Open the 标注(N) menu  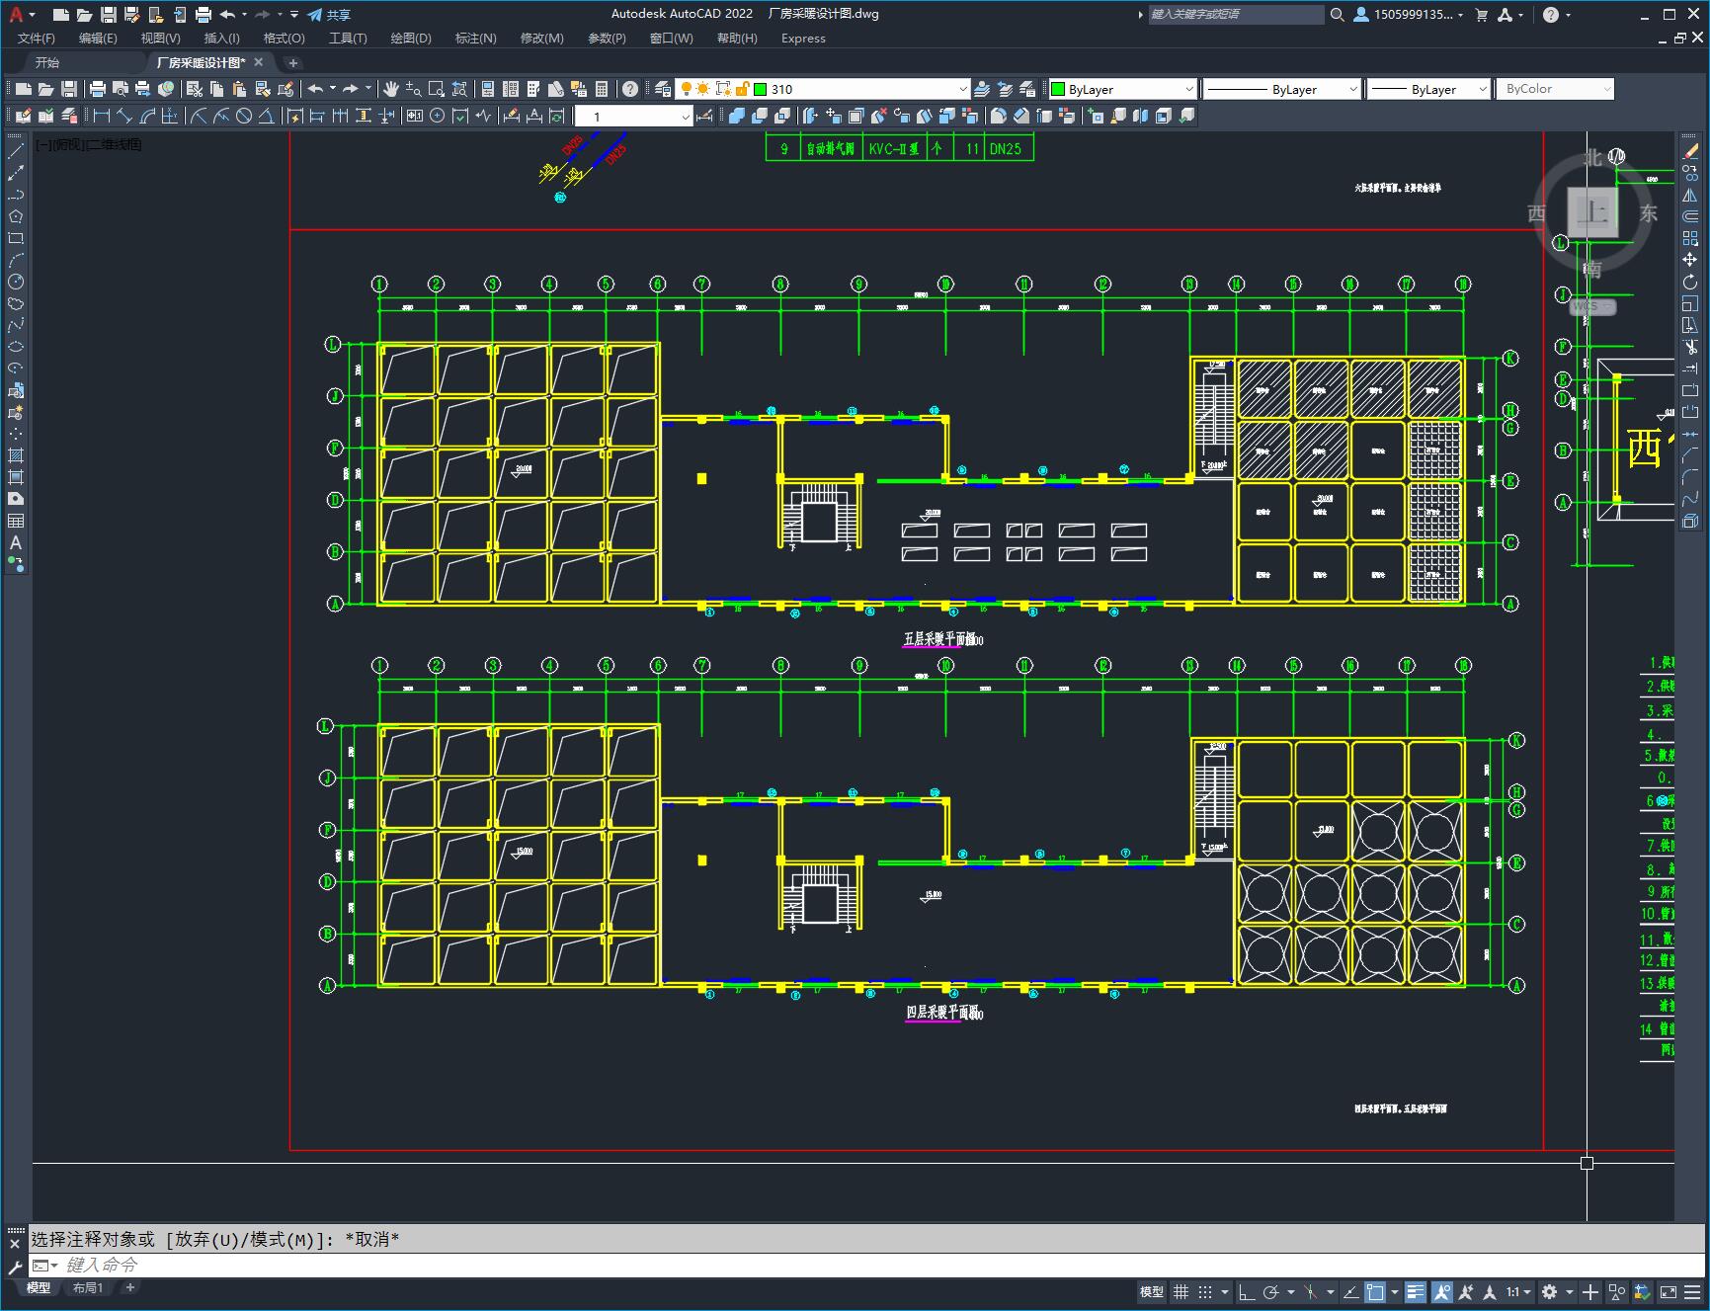tap(475, 38)
